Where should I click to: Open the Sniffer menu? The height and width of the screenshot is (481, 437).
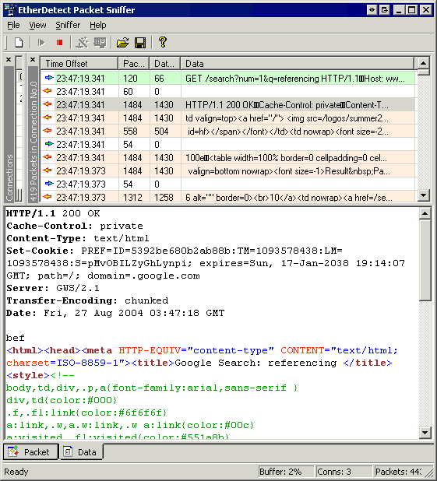tap(68, 25)
